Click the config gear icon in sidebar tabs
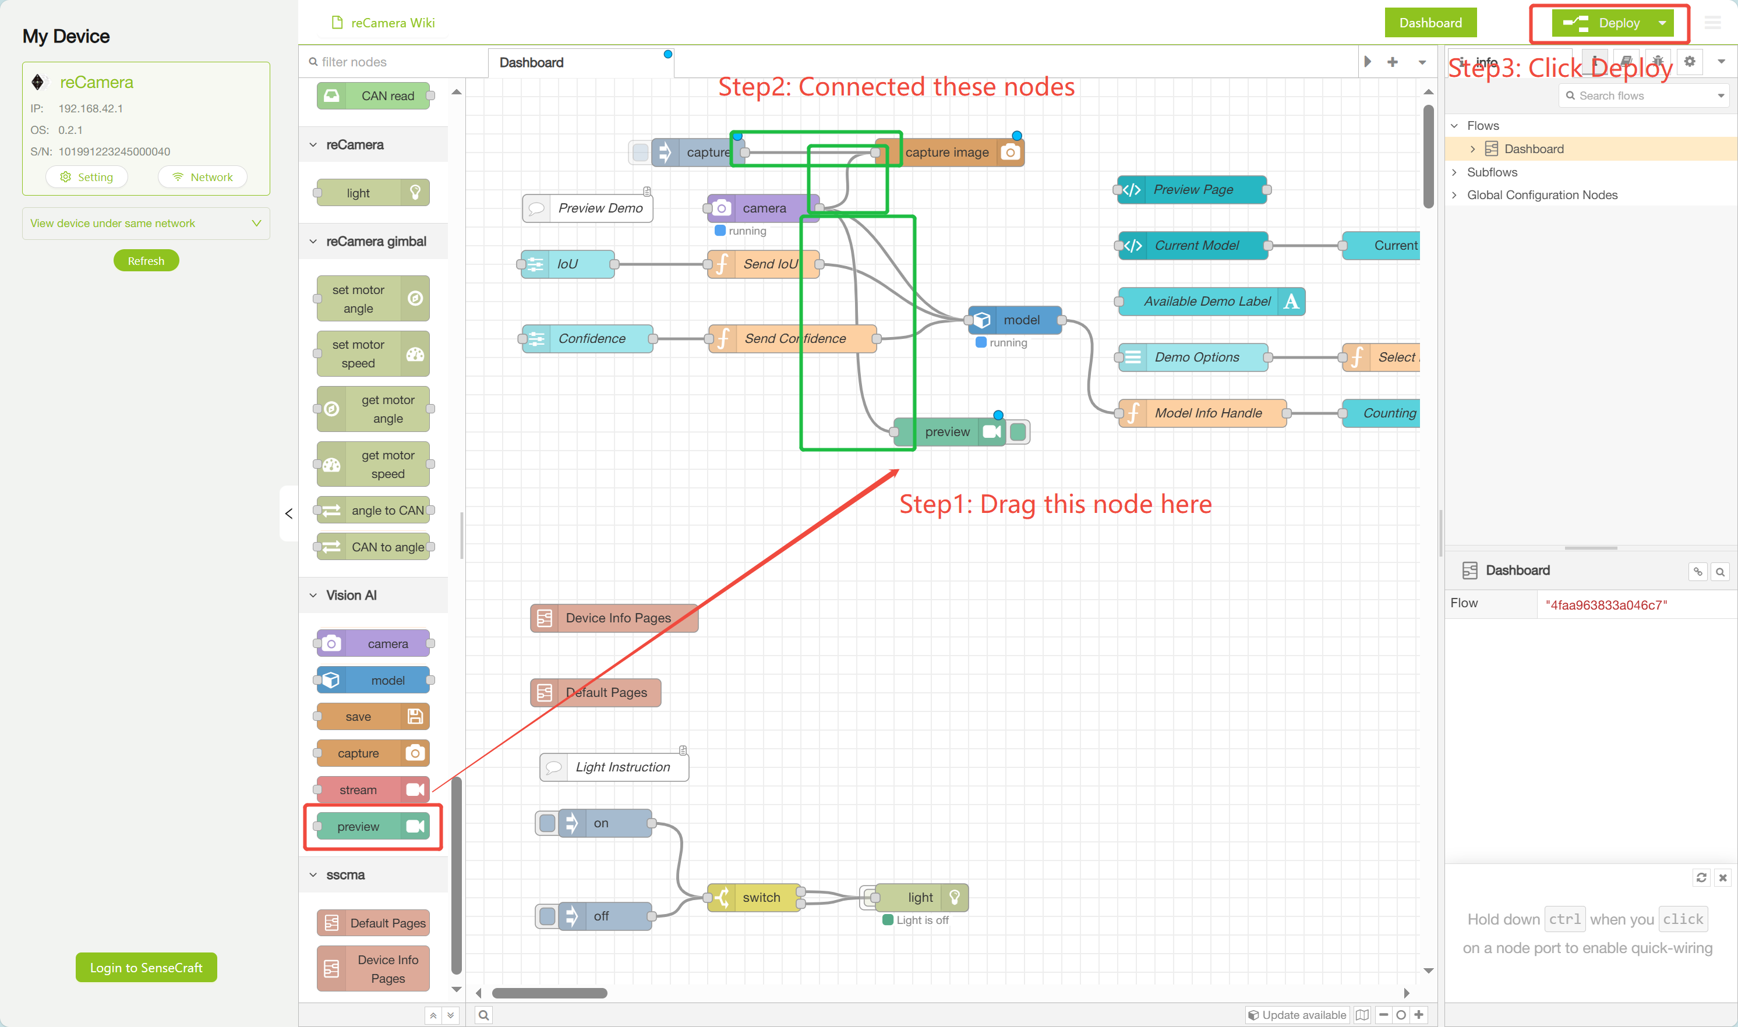This screenshot has height=1027, width=1738. tap(1689, 62)
